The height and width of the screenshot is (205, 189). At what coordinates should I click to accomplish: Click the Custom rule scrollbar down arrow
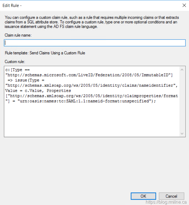(x=182, y=134)
